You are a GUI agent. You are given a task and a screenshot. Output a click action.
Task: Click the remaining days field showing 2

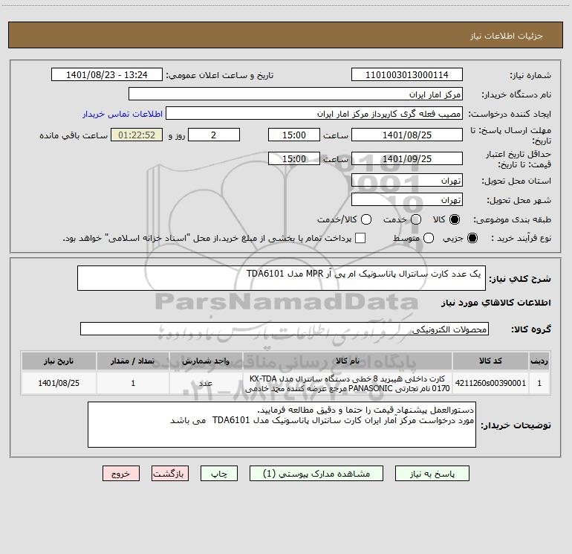click(x=214, y=135)
